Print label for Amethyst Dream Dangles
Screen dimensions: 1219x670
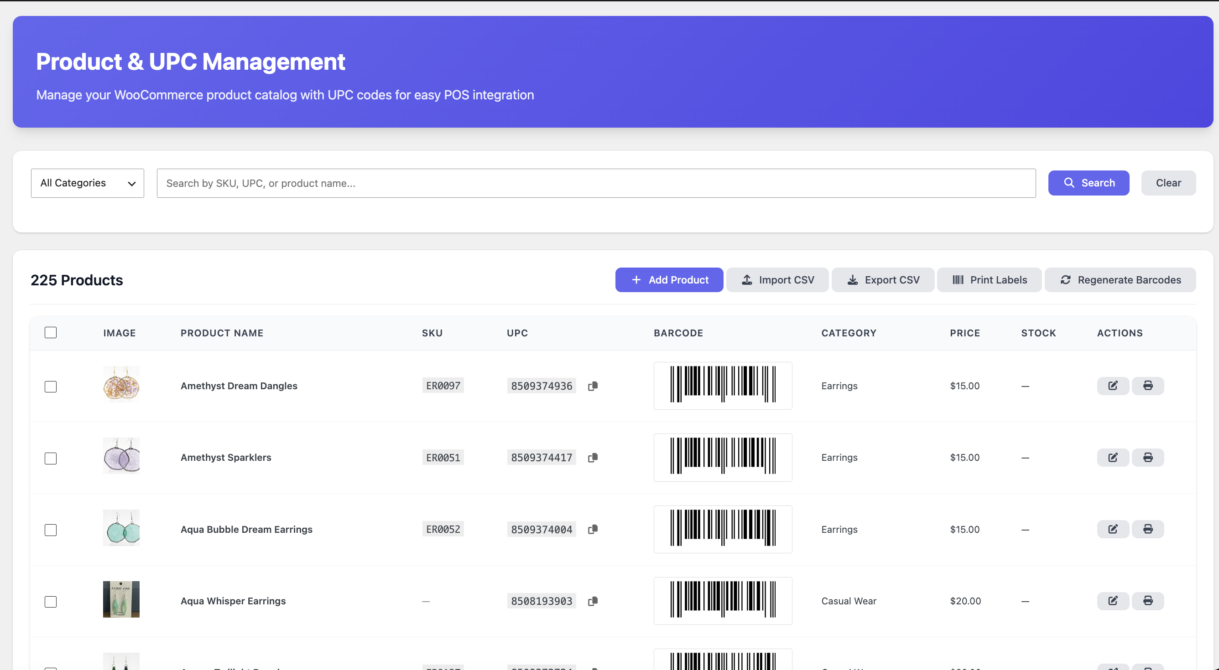pos(1148,386)
